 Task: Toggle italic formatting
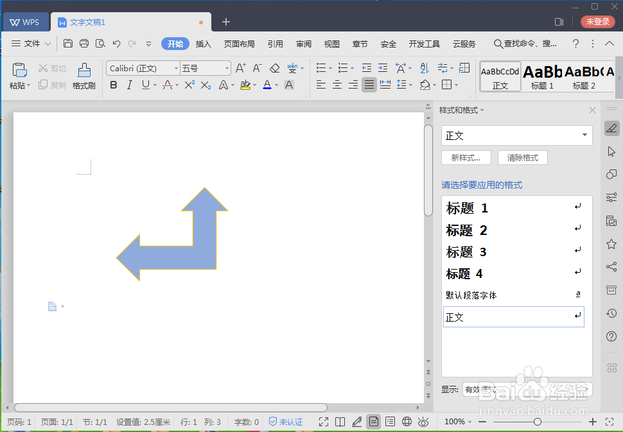[129, 85]
